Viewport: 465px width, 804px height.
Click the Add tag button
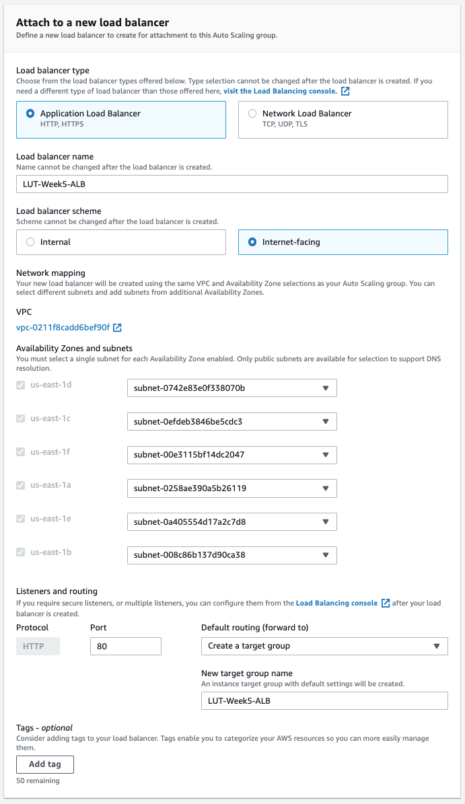(44, 764)
